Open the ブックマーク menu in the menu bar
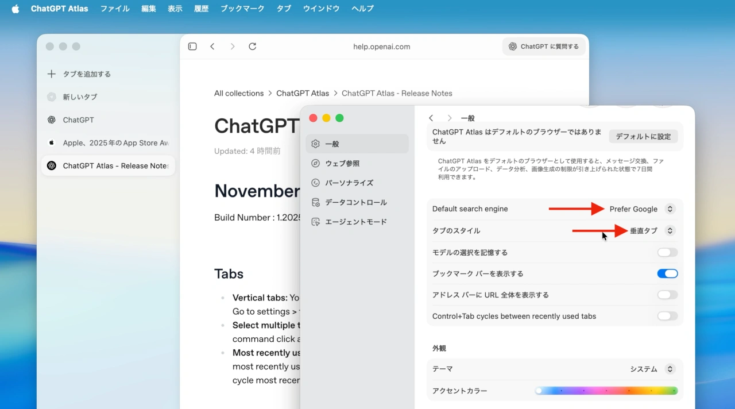The height and width of the screenshot is (409, 735). coord(242,8)
